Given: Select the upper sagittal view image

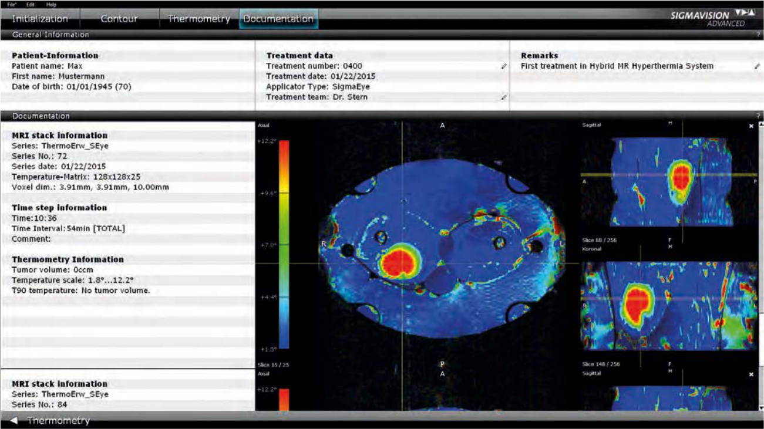Looking at the screenshot, I should (668, 182).
